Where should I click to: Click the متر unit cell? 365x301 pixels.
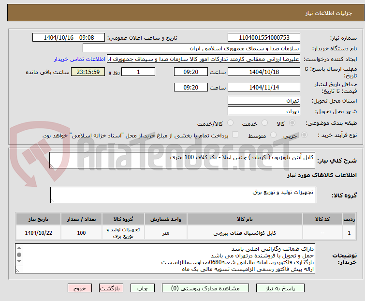point(165,233)
